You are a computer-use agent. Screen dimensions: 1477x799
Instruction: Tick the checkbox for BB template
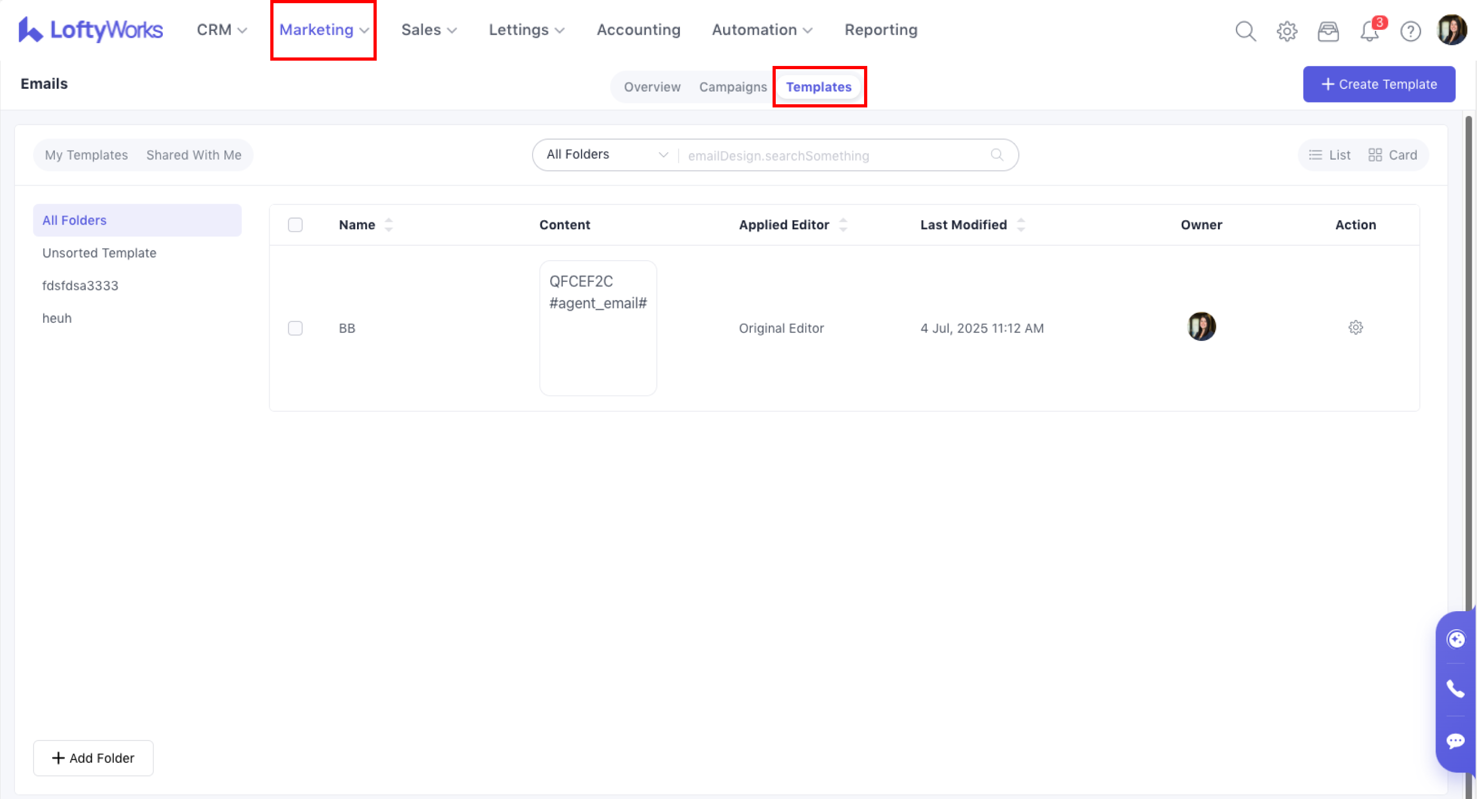tap(295, 328)
